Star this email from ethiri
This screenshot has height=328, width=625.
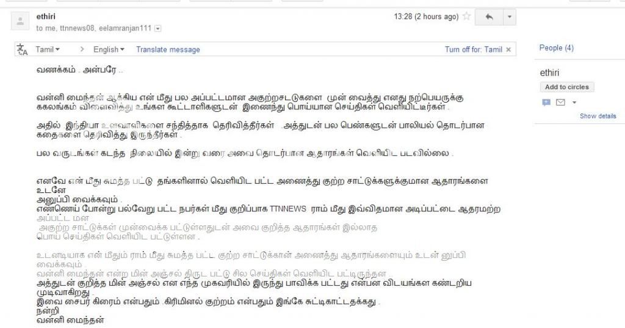[467, 16]
